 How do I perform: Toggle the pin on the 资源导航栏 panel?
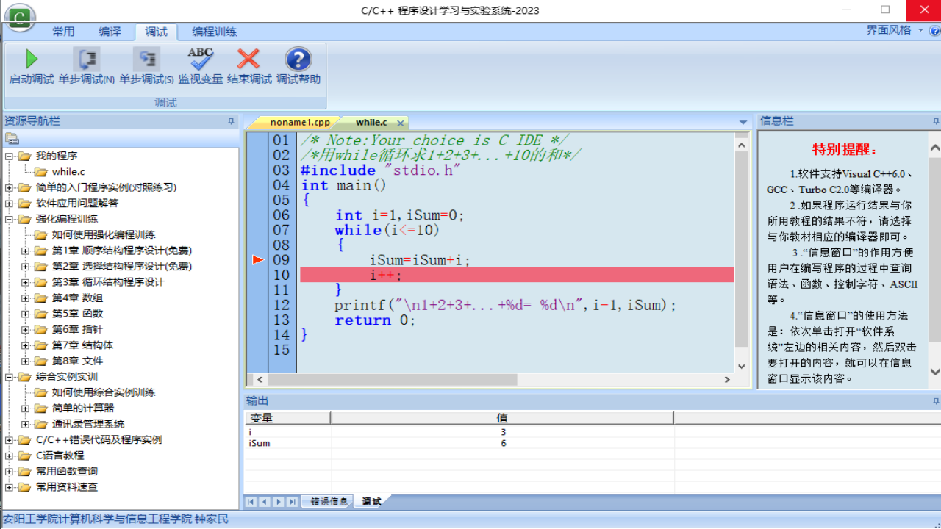[x=229, y=120]
